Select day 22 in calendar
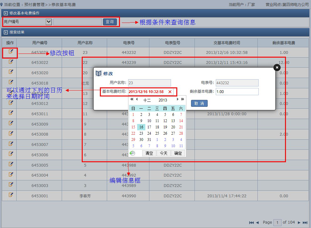 [x=133, y=133]
